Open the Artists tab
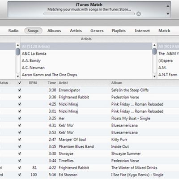179x179 pixels. click(76, 31)
